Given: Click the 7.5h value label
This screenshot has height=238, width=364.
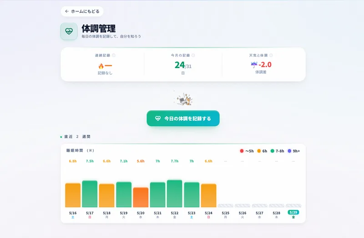Looking at the screenshot, I should pos(90,161).
